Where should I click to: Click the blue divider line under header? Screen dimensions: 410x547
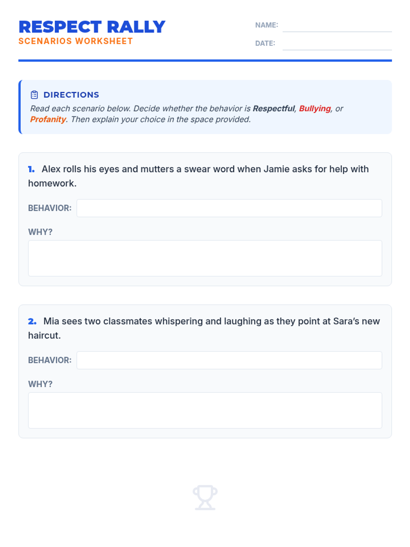click(x=205, y=61)
